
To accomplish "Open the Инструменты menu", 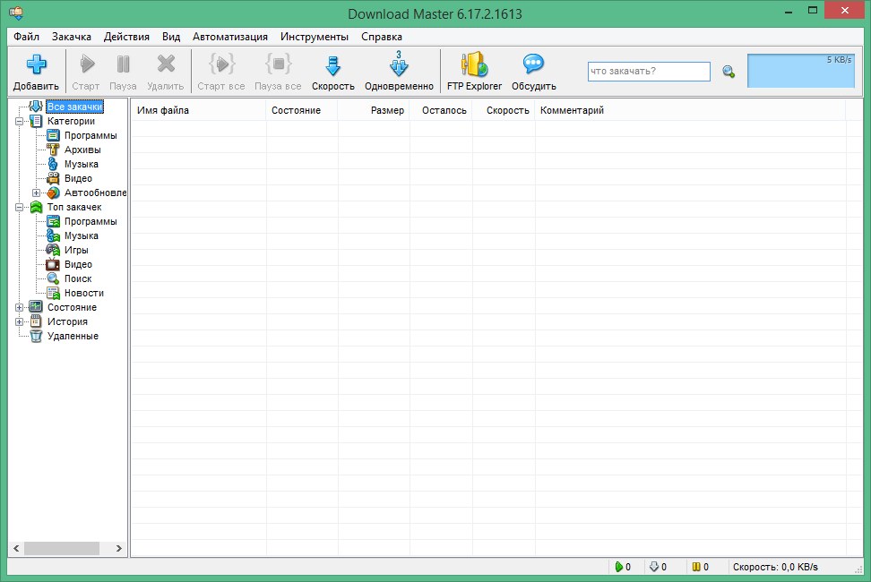I will pyautogui.click(x=315, y=37).
